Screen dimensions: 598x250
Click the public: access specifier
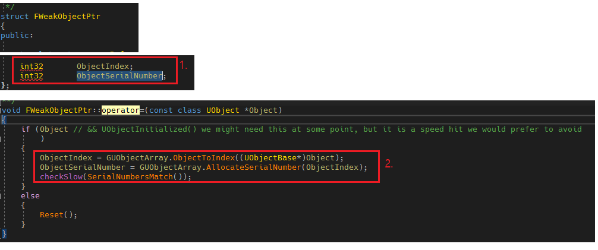17,35
